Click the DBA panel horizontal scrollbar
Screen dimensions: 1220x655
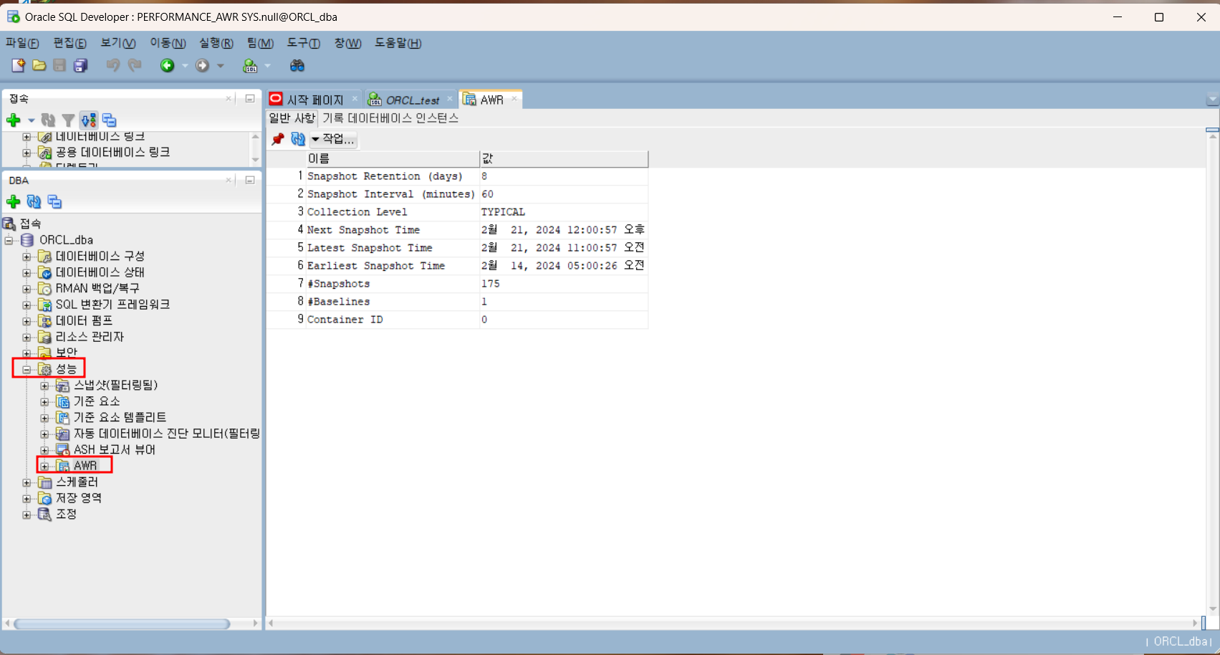pos(122,623)
